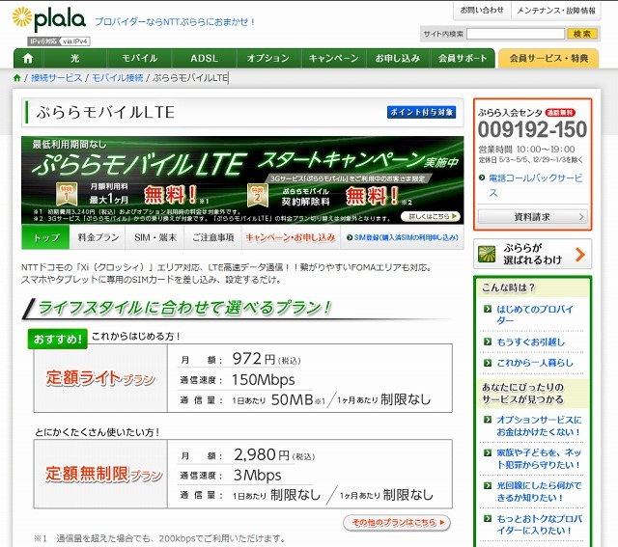Click the ぷららが選ばれるわけ arrow icon
This screenshot has width=618, height=547.
(579, 255)
